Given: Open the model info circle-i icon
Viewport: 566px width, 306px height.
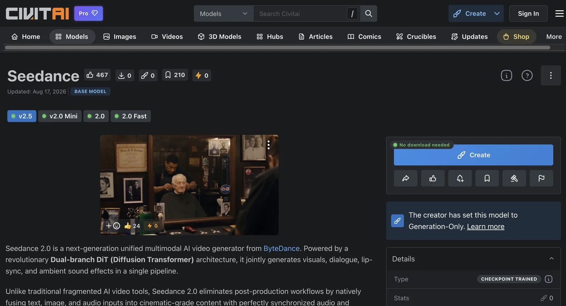Looking at the screenshot, I should click(507, 75).
